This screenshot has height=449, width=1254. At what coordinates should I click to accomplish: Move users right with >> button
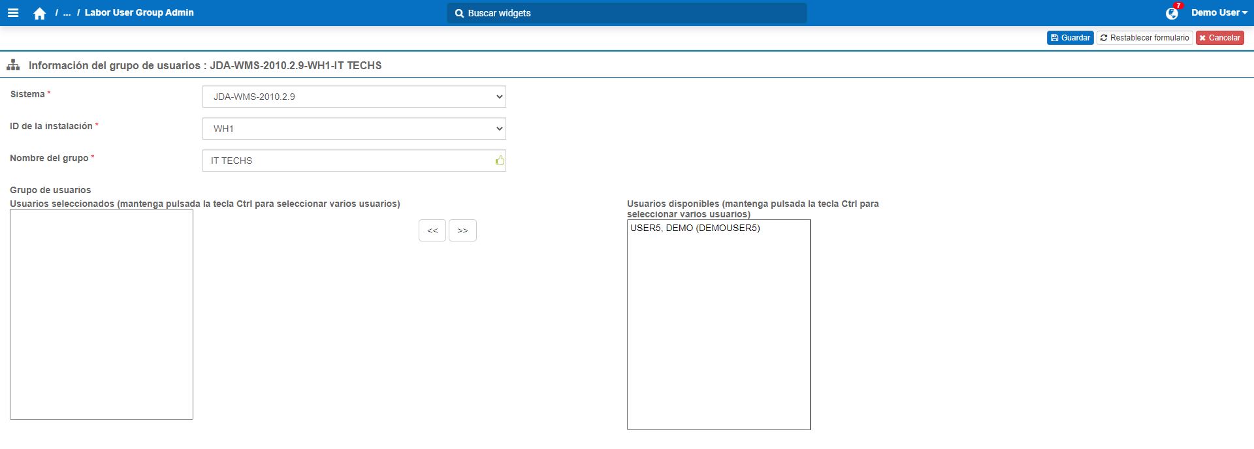[462, 230]
